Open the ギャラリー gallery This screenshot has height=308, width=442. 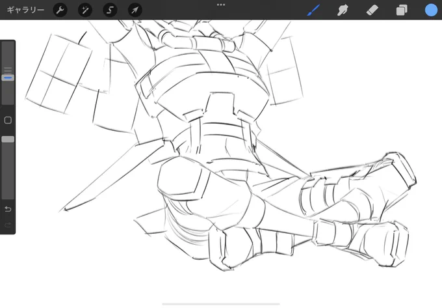[x=25, y=10]
